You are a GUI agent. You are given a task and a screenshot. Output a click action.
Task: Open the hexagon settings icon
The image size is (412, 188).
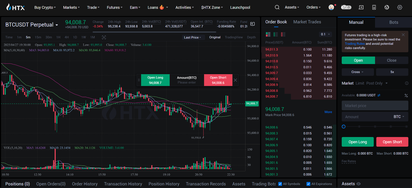pos(400,7)
